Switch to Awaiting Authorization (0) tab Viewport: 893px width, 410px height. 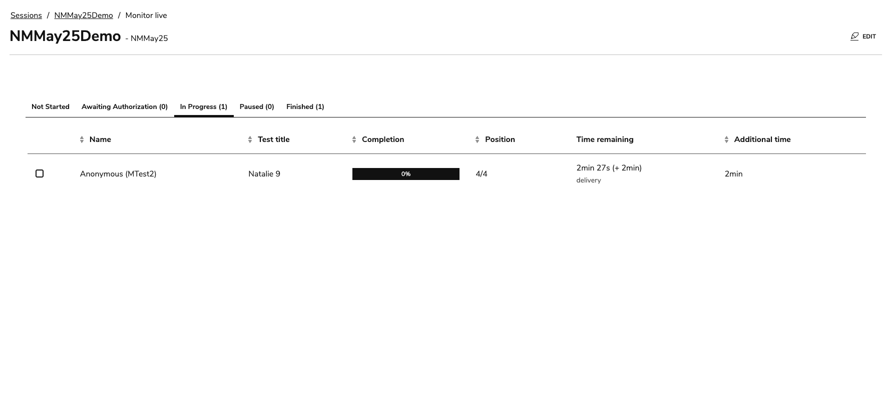(x=125, y=107)
